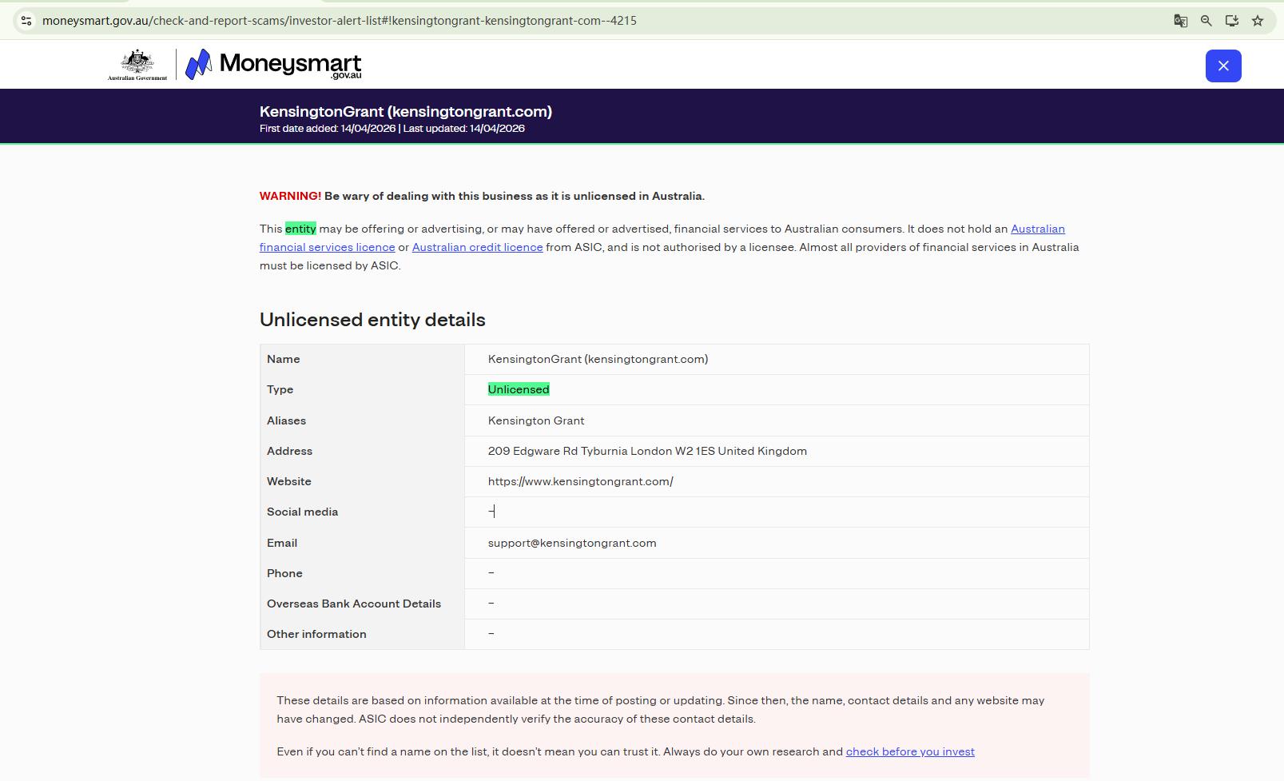Click the email support@kensingtongrant.com
Image resolution: width=1284 pixels, height=781 pixels.
[x=572, y=543]
